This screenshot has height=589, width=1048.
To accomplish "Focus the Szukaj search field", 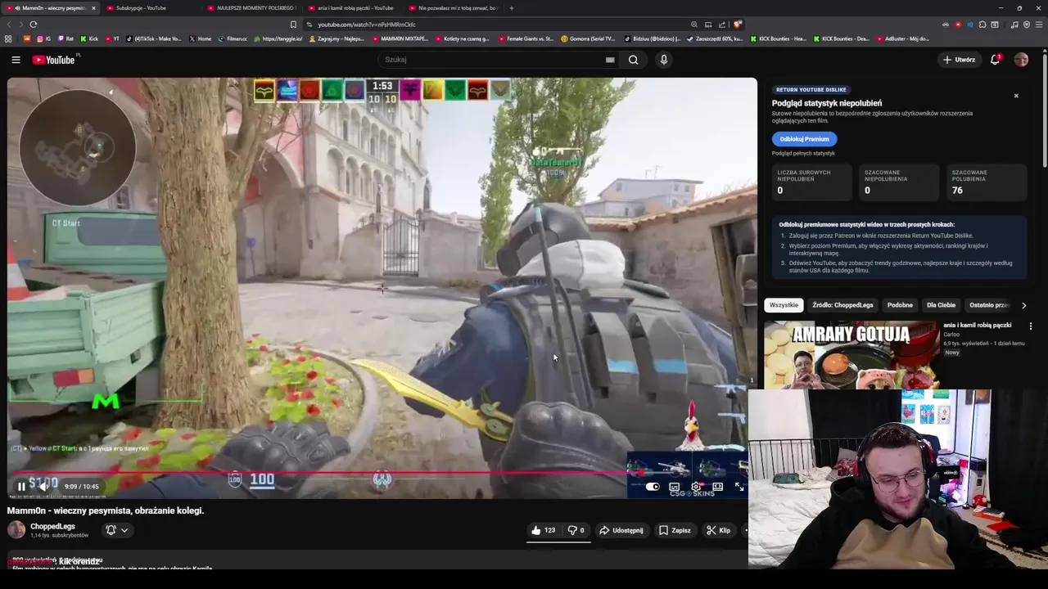I will pos(491,60).
